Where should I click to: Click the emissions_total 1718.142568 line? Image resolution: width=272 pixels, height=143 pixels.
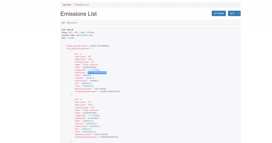pos(90,89)
